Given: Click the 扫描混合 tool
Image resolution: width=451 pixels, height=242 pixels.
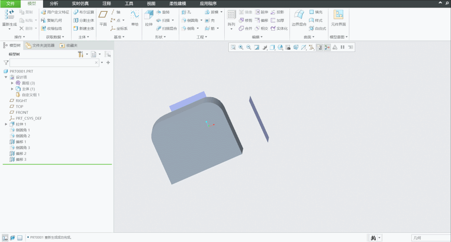Looking at the screenshot, I should click(x=167, y=28).
